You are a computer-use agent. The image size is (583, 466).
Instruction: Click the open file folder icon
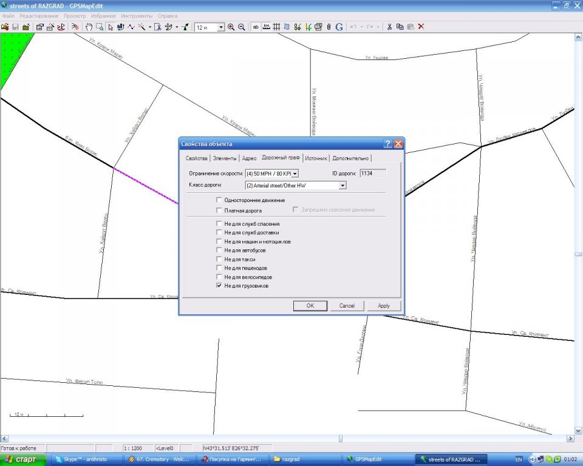point(5,27)
